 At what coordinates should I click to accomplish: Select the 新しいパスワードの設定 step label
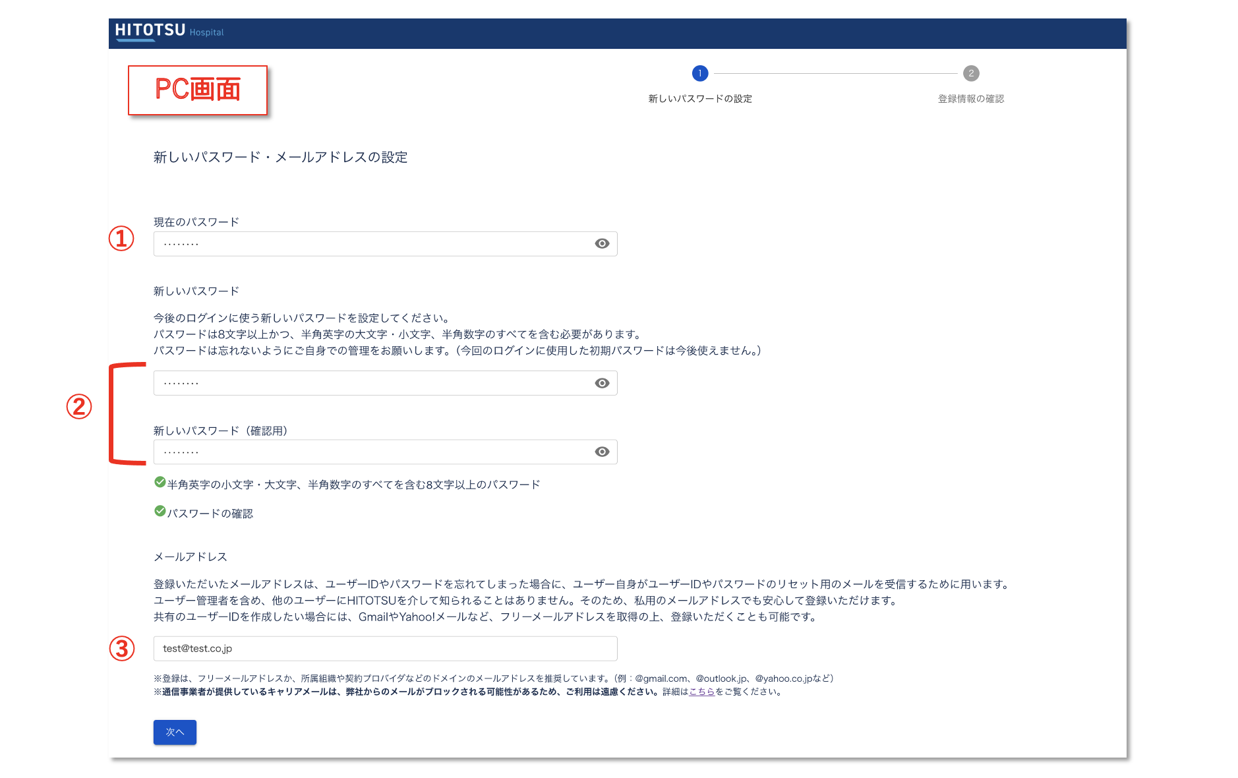[699, 99]
